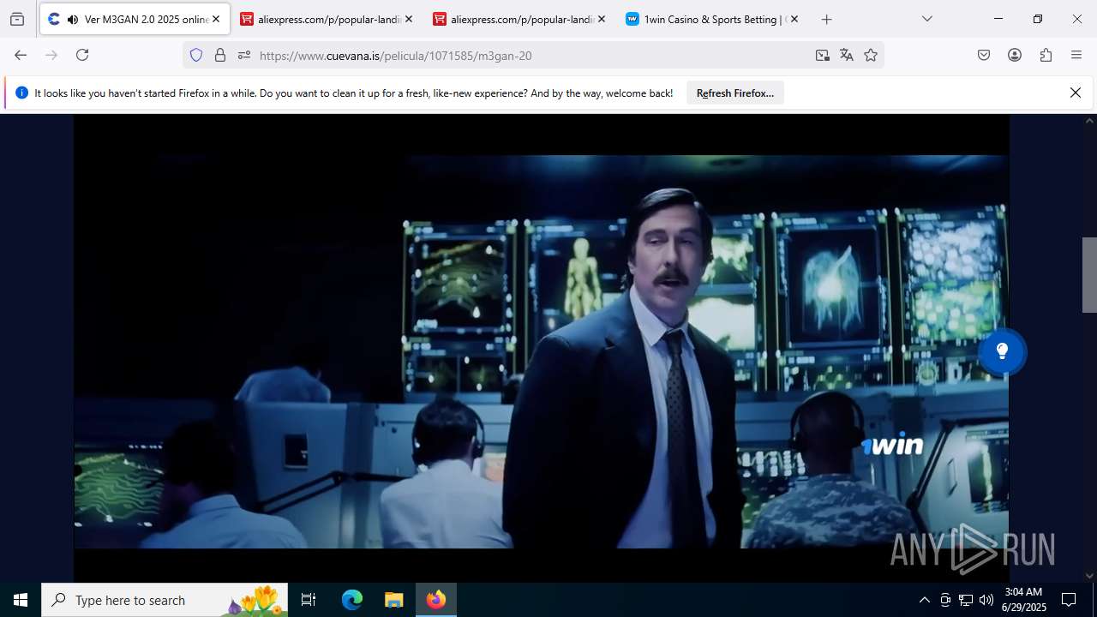Show hidden system tray icons
The height and width of the screenshot is (617, 1097).
click(x=924, y=600)
